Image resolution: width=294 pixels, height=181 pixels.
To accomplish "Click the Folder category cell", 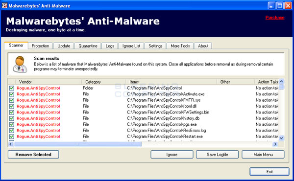I will click(88, 88).
